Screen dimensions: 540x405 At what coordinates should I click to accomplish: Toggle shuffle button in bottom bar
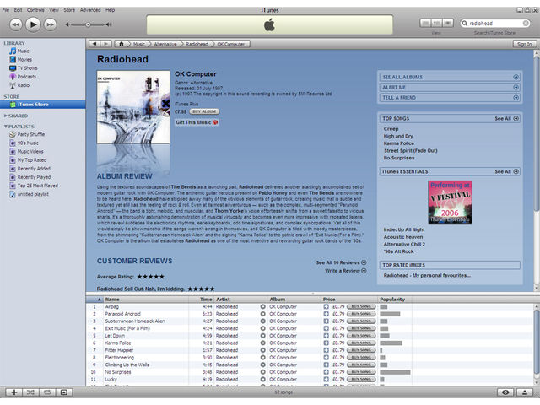30,392
